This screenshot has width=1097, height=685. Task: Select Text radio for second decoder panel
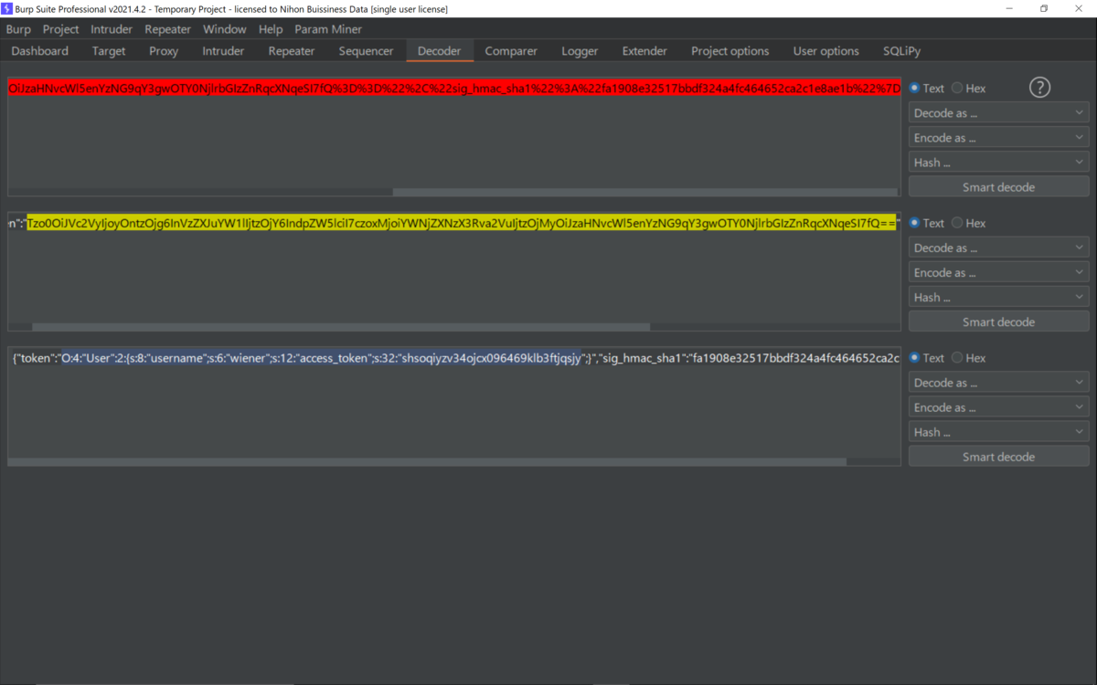pos(927,223)
